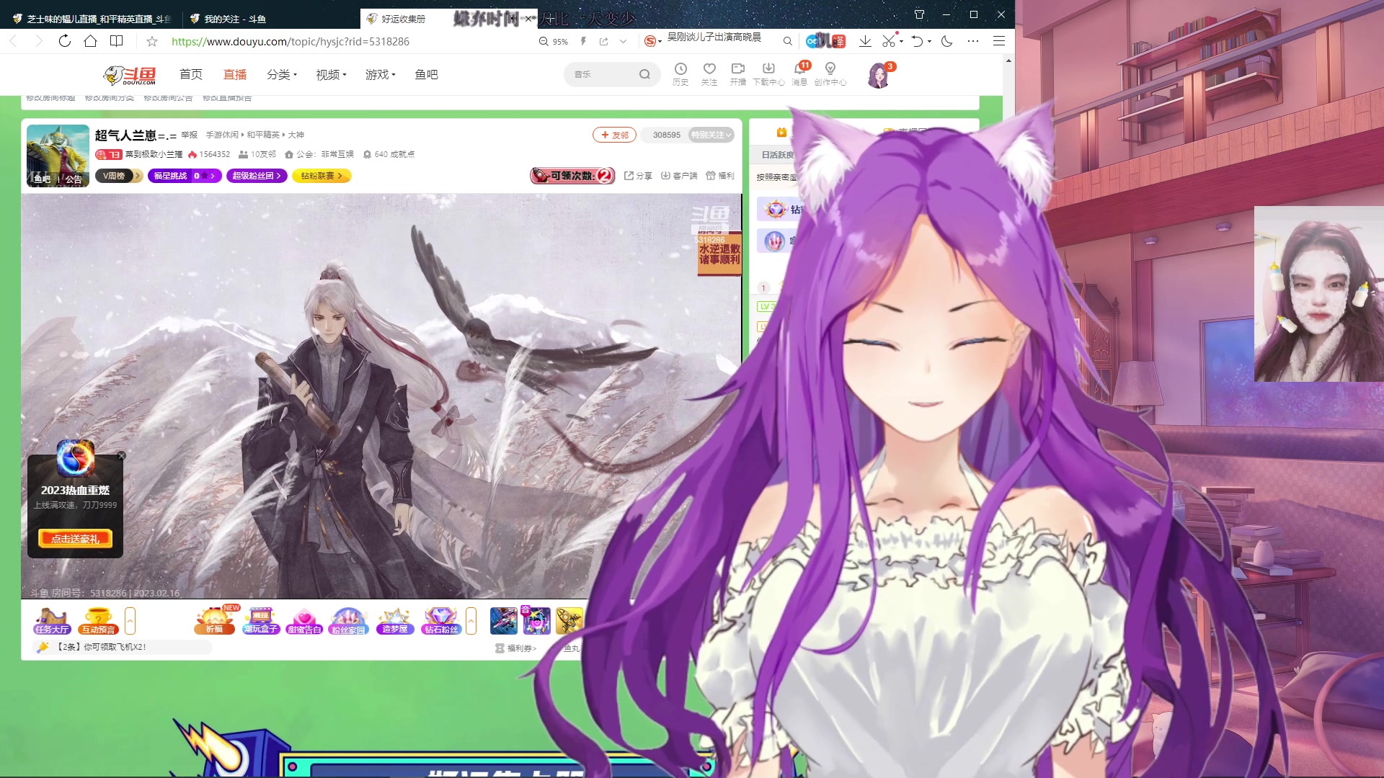Click the URL address bar
This screenshot has height=778, width=1384.
coord(290,42)
